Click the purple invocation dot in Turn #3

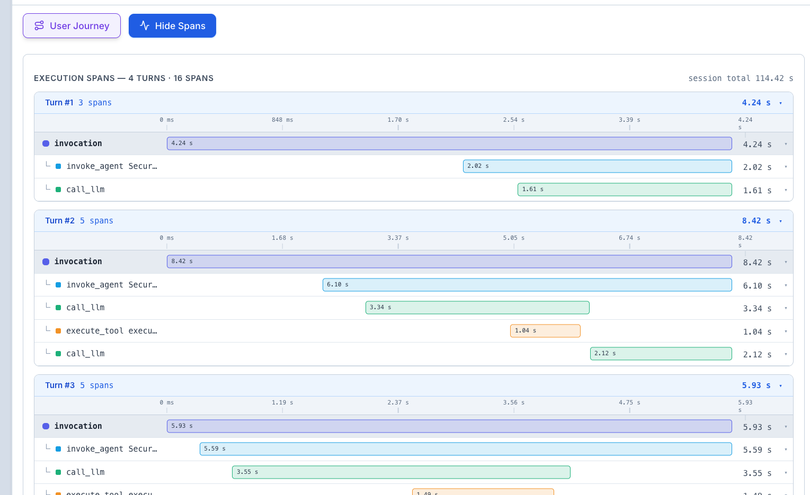click(x=46, y=426)
